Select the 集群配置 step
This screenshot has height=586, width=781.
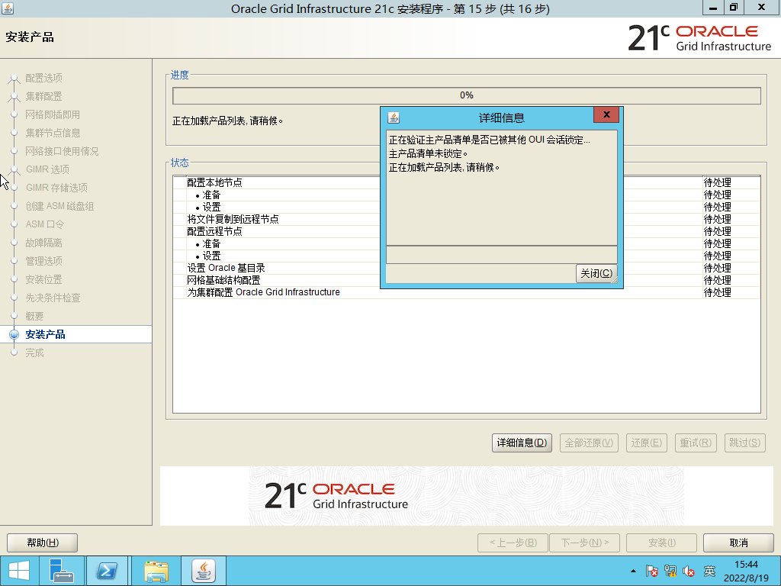43,96
